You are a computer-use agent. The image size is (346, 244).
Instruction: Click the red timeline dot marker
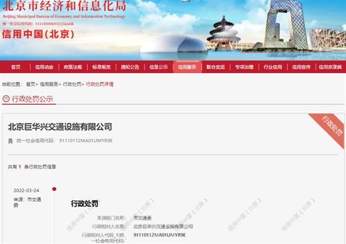tap(54, 189)
